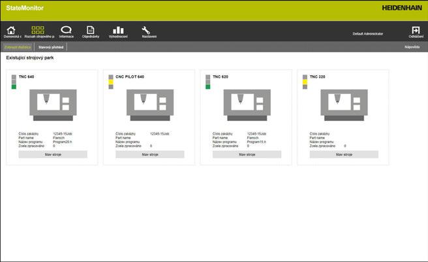Open the Informace speech bubble icon
The height and width of the screenshot is (262, 428).
66,30
